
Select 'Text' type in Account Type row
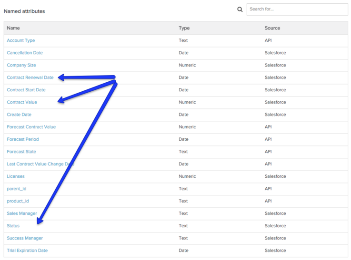(183, 40)
